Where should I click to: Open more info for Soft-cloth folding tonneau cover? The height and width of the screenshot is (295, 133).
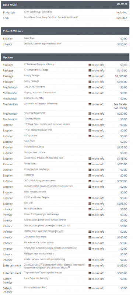(x=97, y=181)
